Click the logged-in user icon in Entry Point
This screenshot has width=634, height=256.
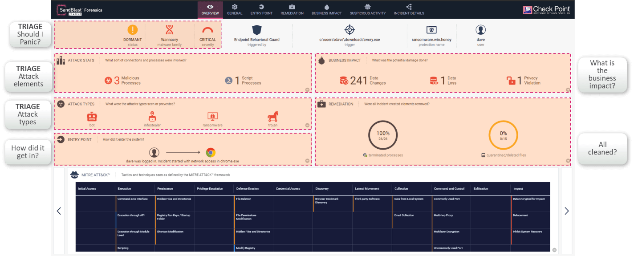point(154,152)
